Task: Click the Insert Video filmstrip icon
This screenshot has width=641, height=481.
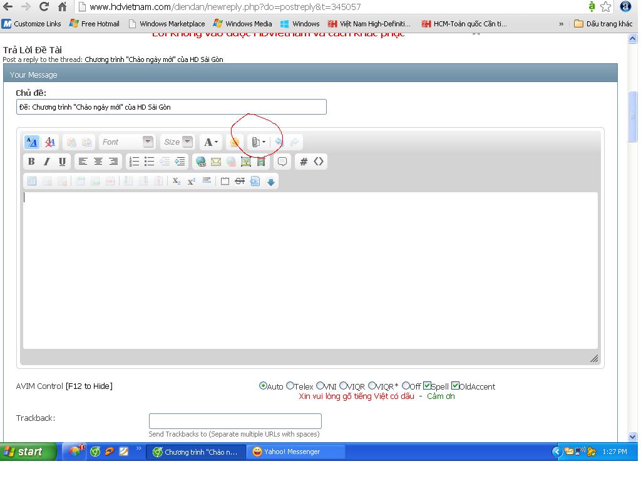Action: click(261, 162)
